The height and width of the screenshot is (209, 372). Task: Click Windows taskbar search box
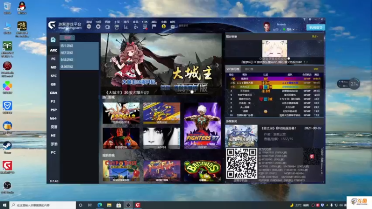43,205
